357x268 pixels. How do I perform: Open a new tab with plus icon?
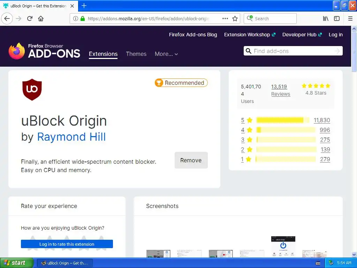click(x=84, y=6)
